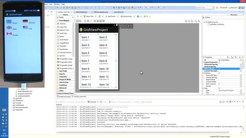Image resolution: width=246 pixels, height=138 pixels.
Task: Open the Help menu
Action: click(x=63, y=4)
